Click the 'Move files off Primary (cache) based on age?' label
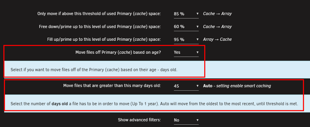 coord(118,52)
